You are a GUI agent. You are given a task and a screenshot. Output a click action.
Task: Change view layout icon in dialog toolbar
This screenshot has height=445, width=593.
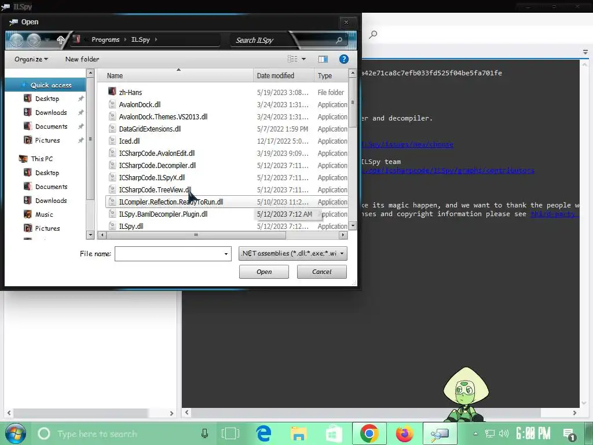[292, 59]
